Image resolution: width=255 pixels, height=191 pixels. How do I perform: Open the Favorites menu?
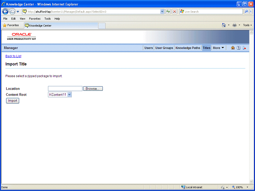pos(35,19)
